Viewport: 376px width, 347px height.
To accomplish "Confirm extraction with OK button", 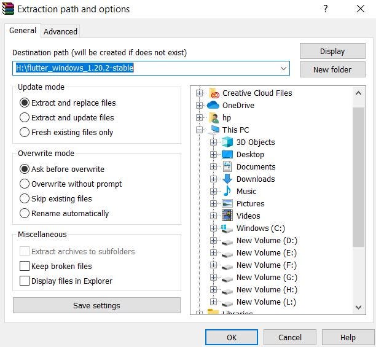I will pos(232,337).
